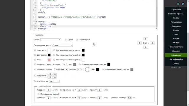Click the hover-row по оси Y tilt field

click(x=100, y=98)
